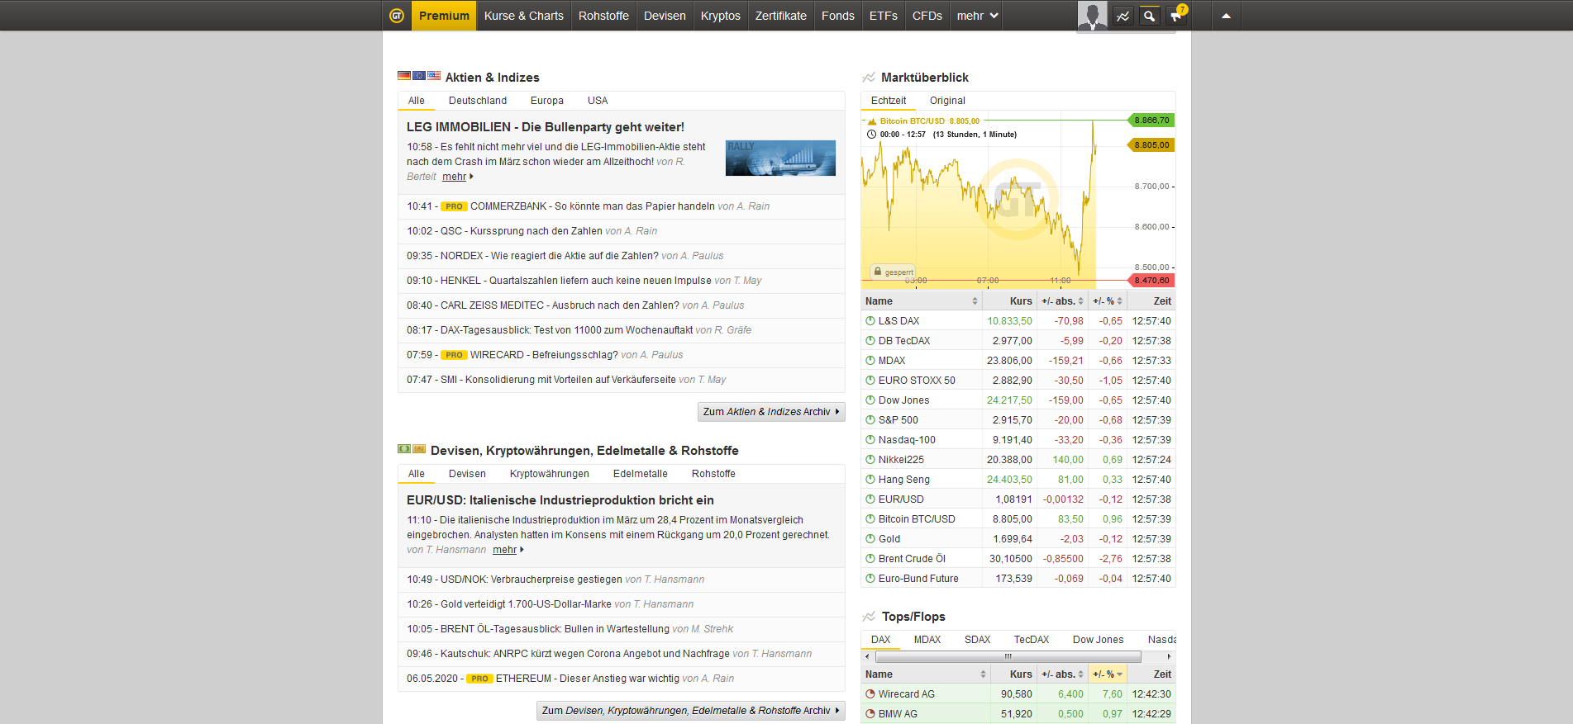Open the user profile avatar
The image size is (1573, 724).
1092,16
